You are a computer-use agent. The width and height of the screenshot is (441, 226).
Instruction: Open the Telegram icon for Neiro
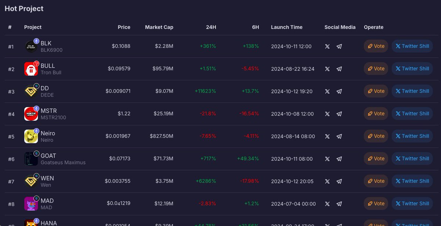pos(339,136)
